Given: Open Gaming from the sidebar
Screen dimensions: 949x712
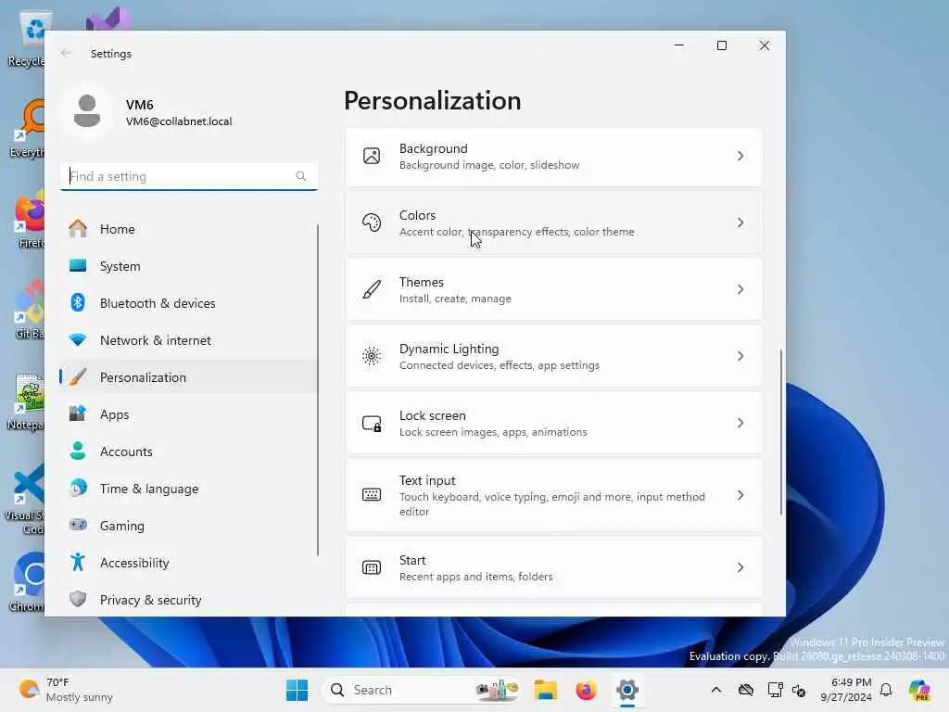Looking at the screenshot, I should [x=188, y=526].
